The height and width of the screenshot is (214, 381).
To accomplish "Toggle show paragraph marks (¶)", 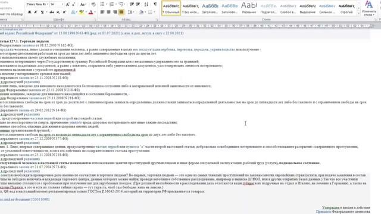I will click(x=155, y=4).
